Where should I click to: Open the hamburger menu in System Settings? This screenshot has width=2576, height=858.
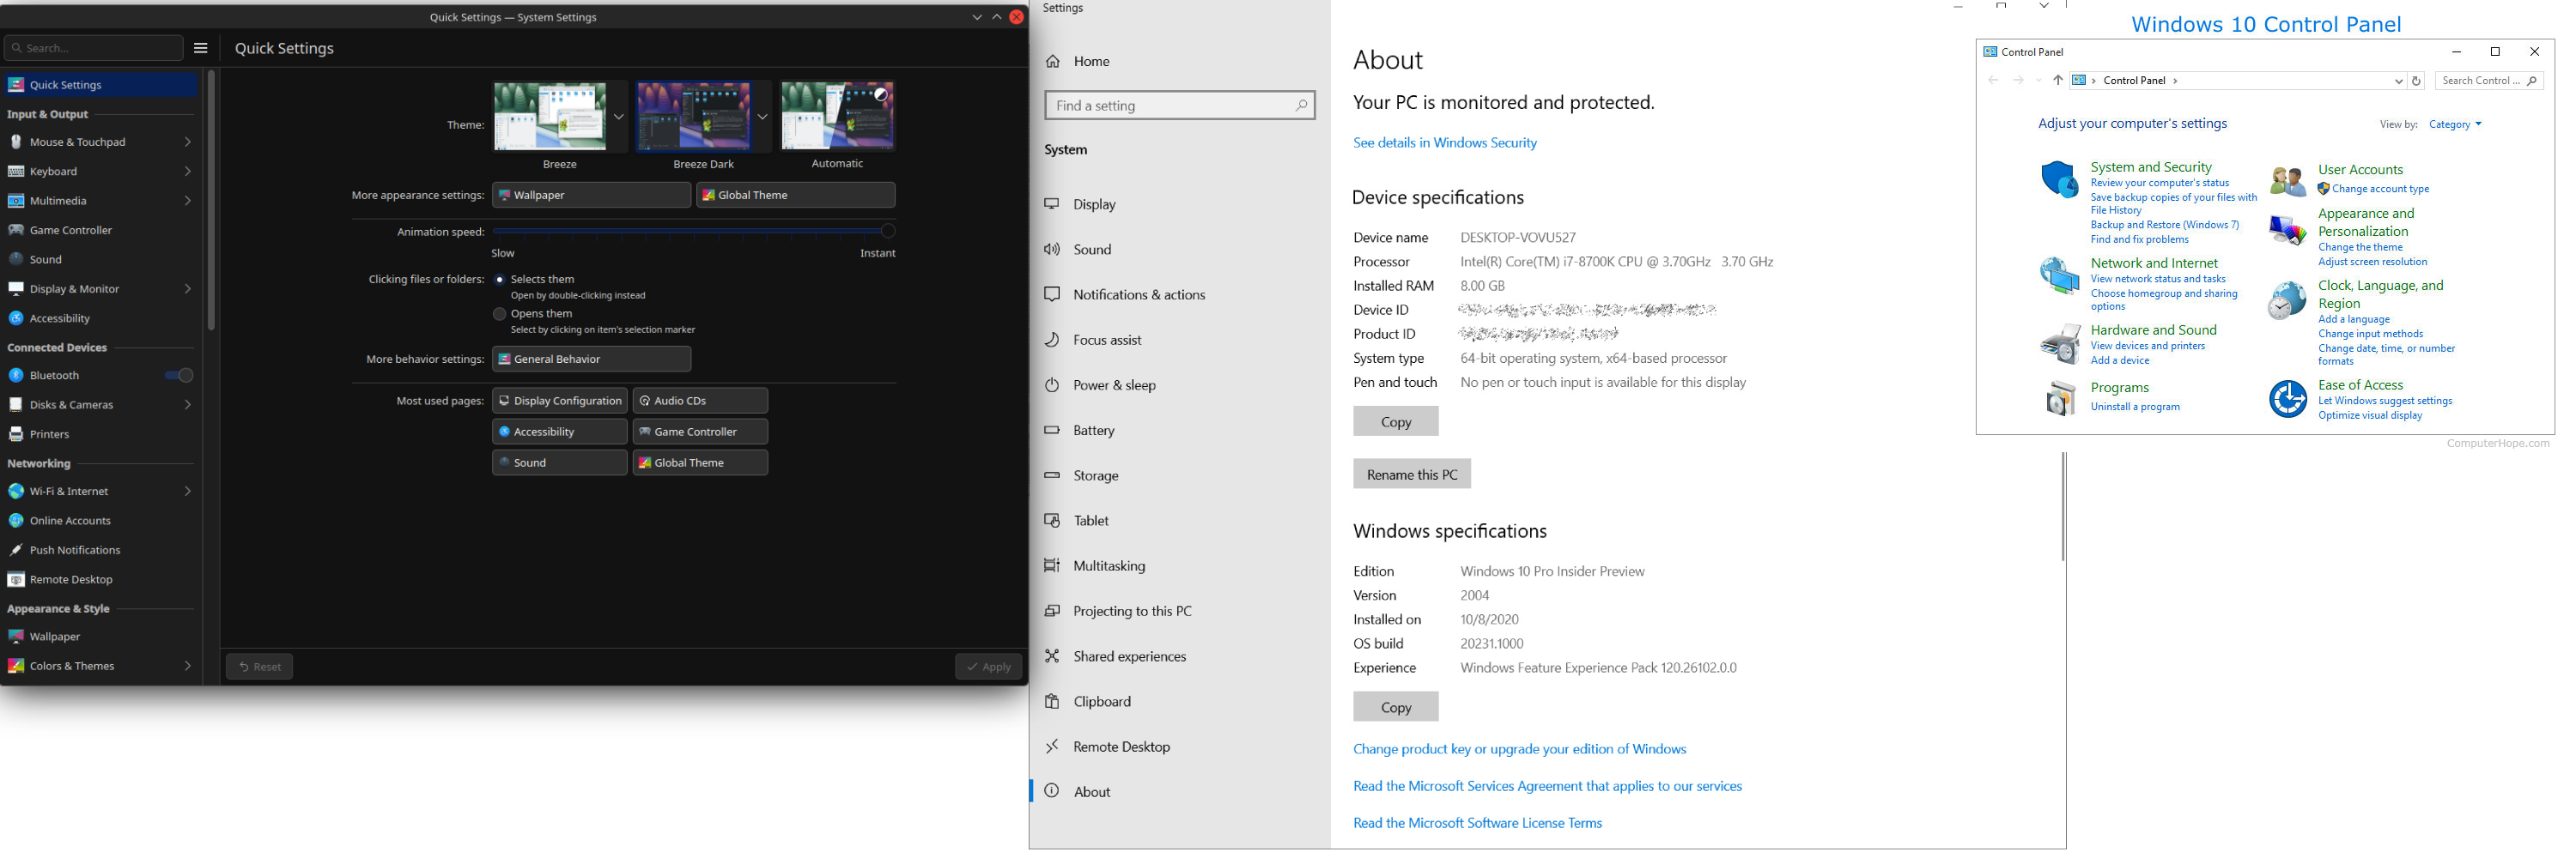201,48
